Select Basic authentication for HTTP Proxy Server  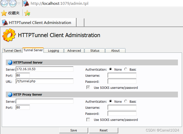[126, 101]
